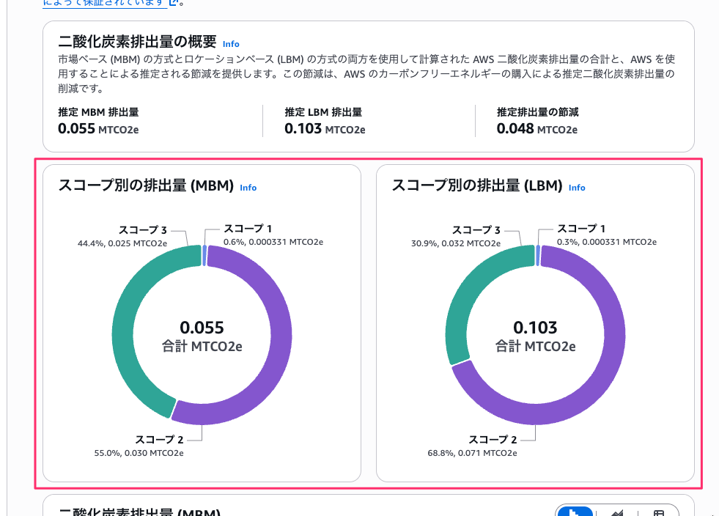Open Info beside スコープ別の排出量 (LBM)
The height and width of the screenshot is (516, 719).
tap(577, 188)
